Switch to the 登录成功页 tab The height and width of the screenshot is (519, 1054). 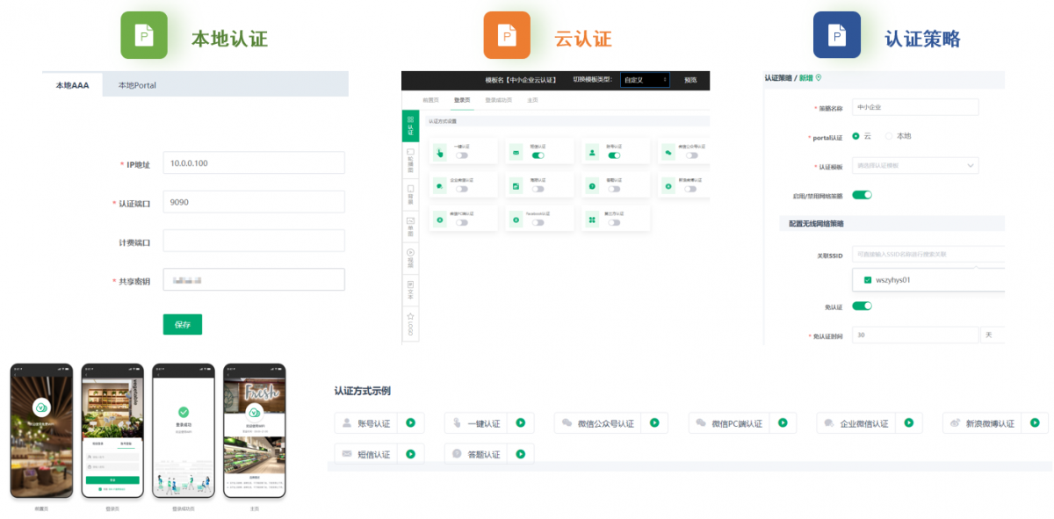point(499,101)
